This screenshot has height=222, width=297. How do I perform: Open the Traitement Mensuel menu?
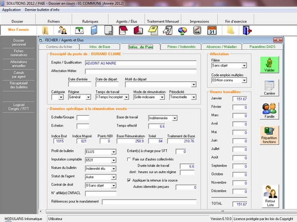(163, 21)
